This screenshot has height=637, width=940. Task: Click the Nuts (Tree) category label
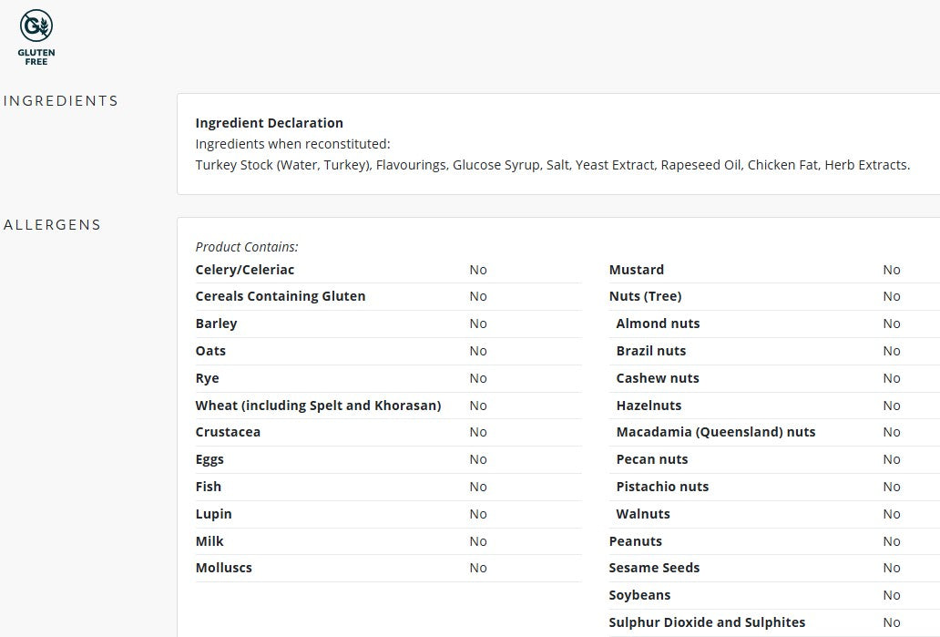coord(645,296)
